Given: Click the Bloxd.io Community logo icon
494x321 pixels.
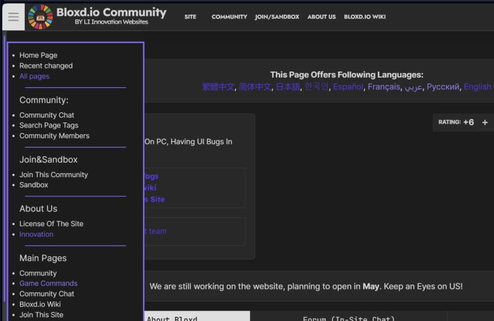Looking at the screenshot, I should 41,17.
